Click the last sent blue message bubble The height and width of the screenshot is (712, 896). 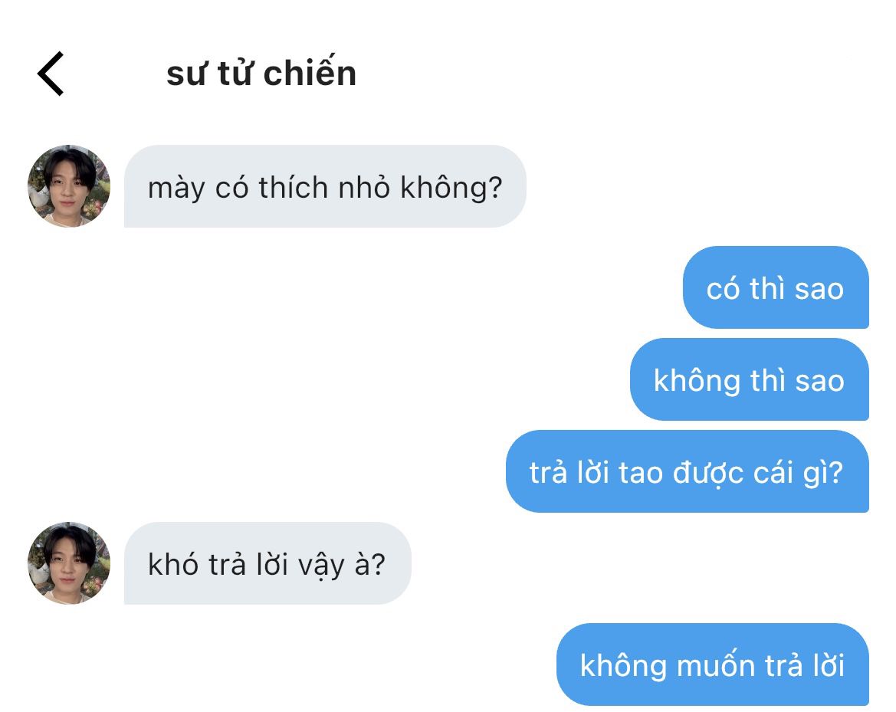713,664
